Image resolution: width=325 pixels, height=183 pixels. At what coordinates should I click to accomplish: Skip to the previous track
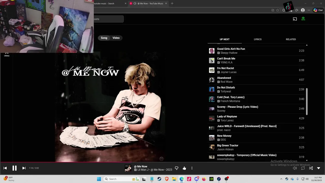tap(5, 168)
